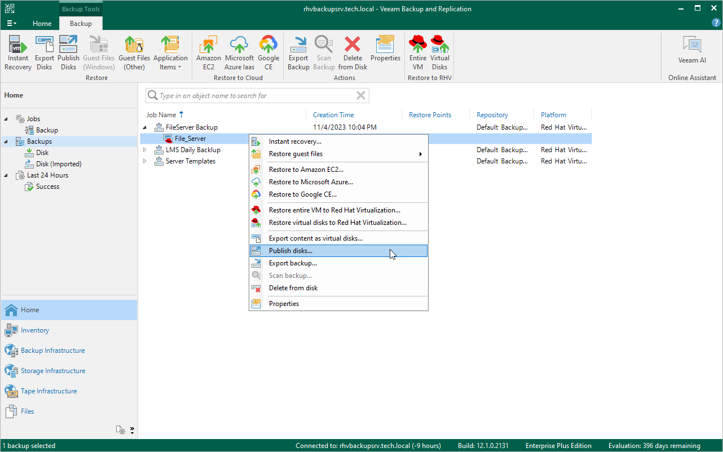
Task: Select the LMS Daily Backup job
Action: click(x=193, y=150)
